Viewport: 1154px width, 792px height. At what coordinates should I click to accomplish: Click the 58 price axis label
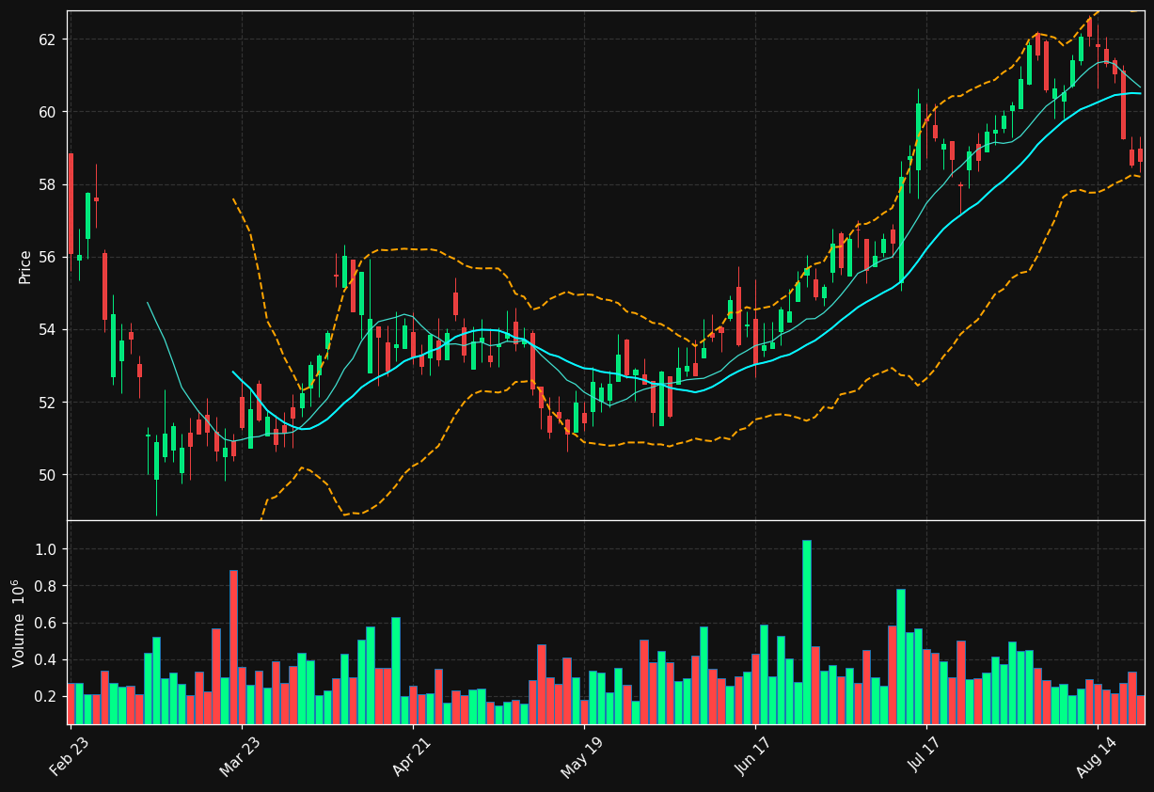[x=48, y=184]
